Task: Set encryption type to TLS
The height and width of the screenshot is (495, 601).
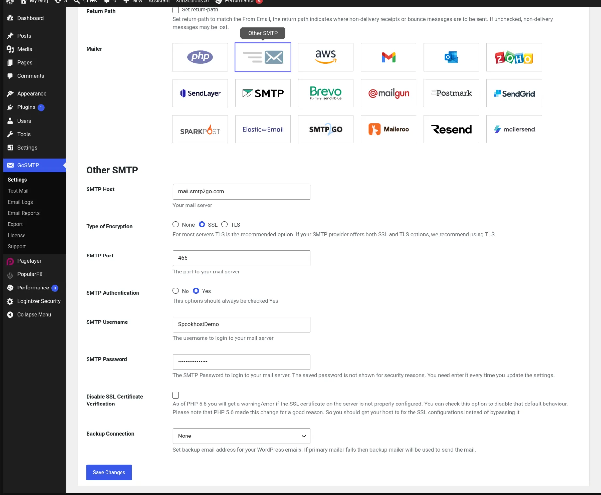Action: [x=224, y=224]
